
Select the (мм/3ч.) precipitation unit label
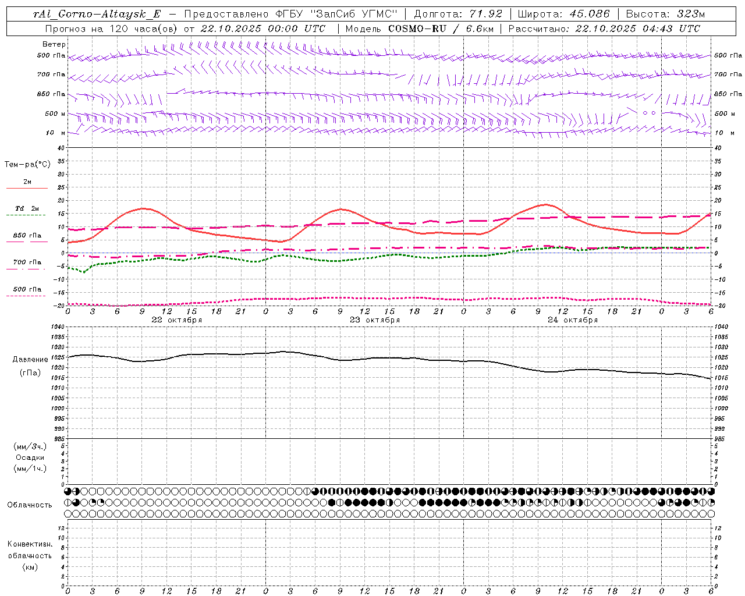[x=30, y=446]
